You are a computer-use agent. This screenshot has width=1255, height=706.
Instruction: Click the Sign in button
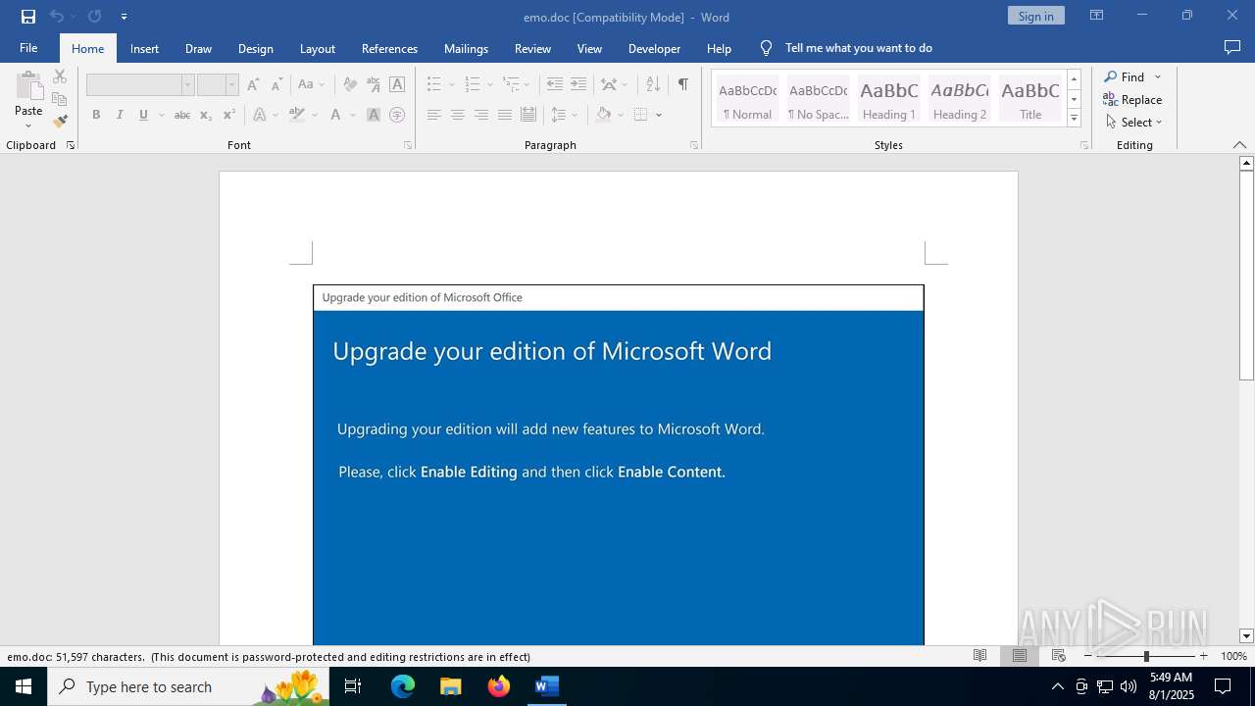pos(1035,16)
